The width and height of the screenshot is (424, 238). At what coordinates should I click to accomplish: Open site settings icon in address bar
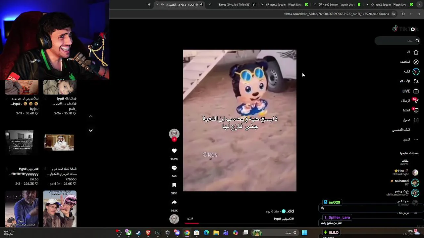394,14
